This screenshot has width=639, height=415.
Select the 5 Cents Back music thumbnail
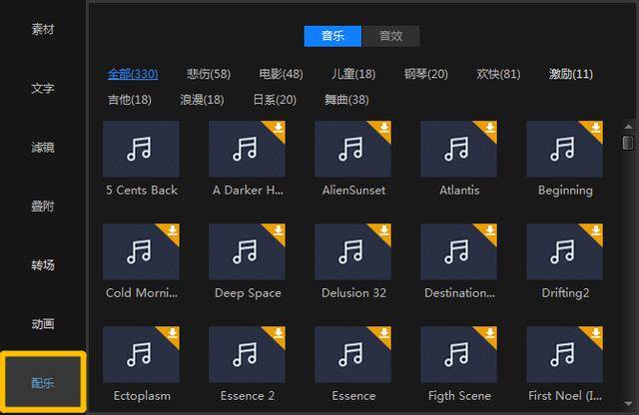(x=141, y=149)
